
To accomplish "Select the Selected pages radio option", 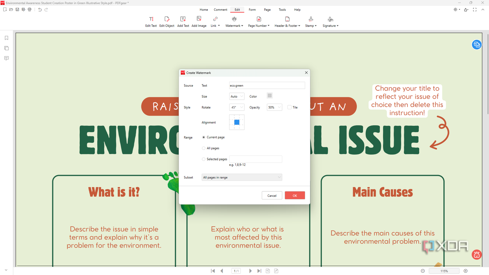I will (x=204, y=159).
